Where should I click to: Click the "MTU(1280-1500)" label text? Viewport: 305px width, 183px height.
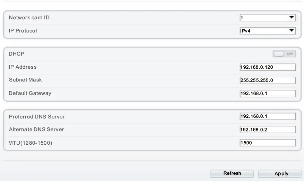point(31,143)
